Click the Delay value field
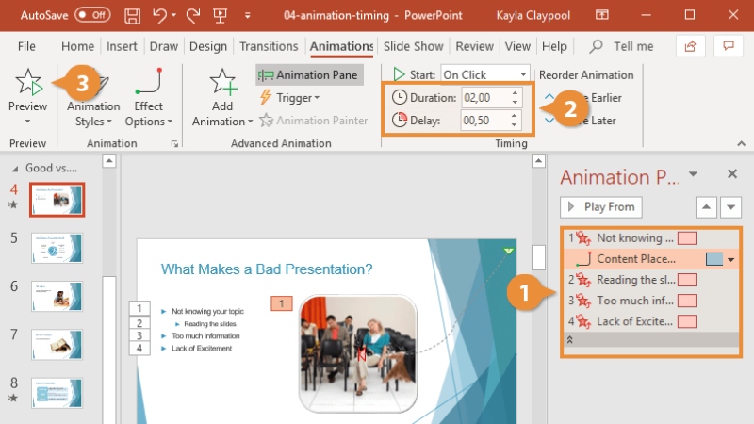 [484, 121]
